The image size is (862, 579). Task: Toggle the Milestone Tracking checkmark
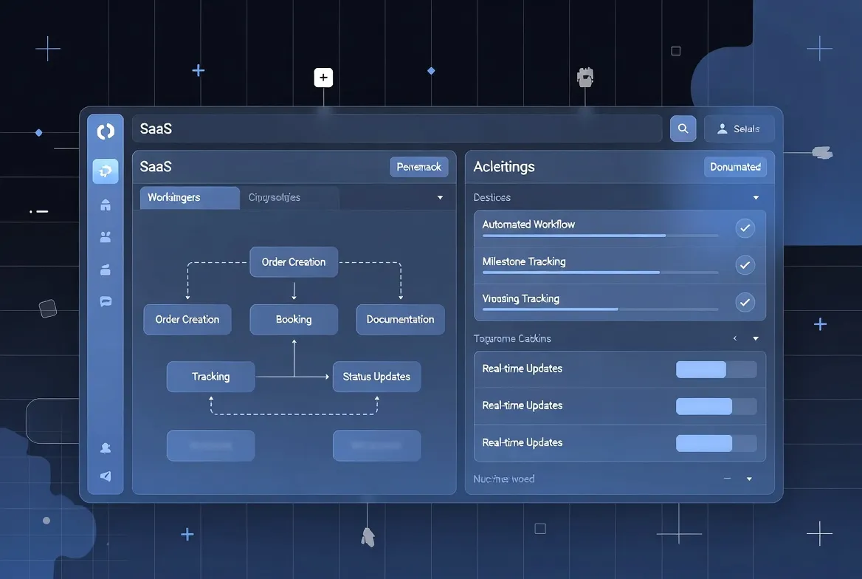(745, 265)
